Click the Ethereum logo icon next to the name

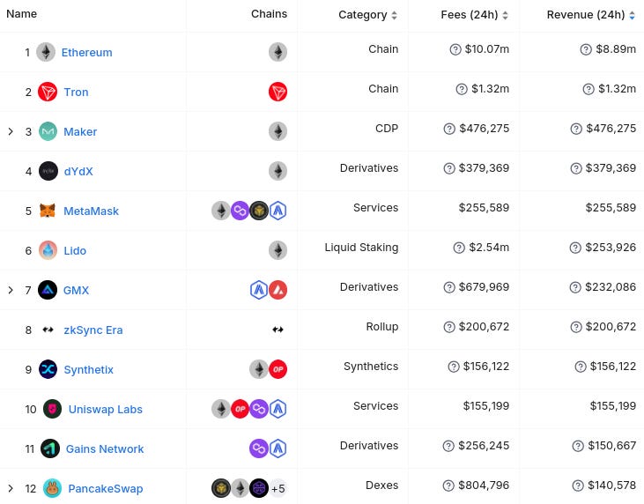46,52
